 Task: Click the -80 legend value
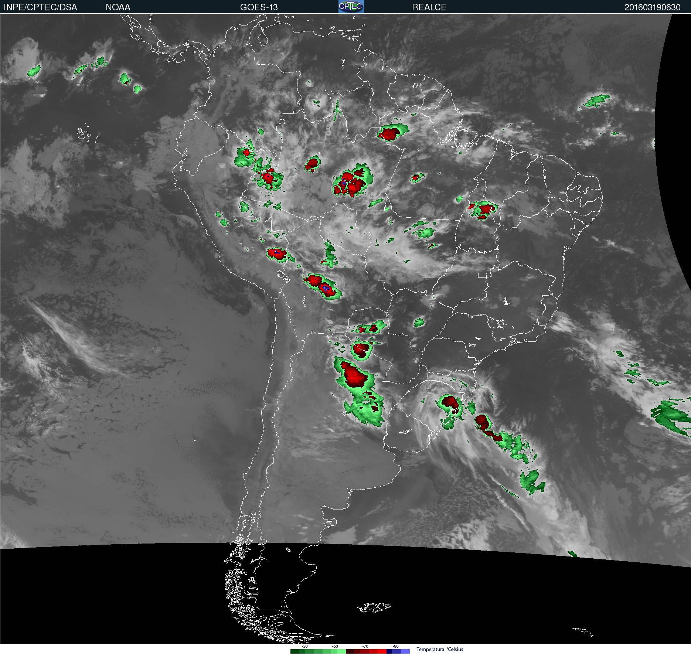tap(395, 646)
